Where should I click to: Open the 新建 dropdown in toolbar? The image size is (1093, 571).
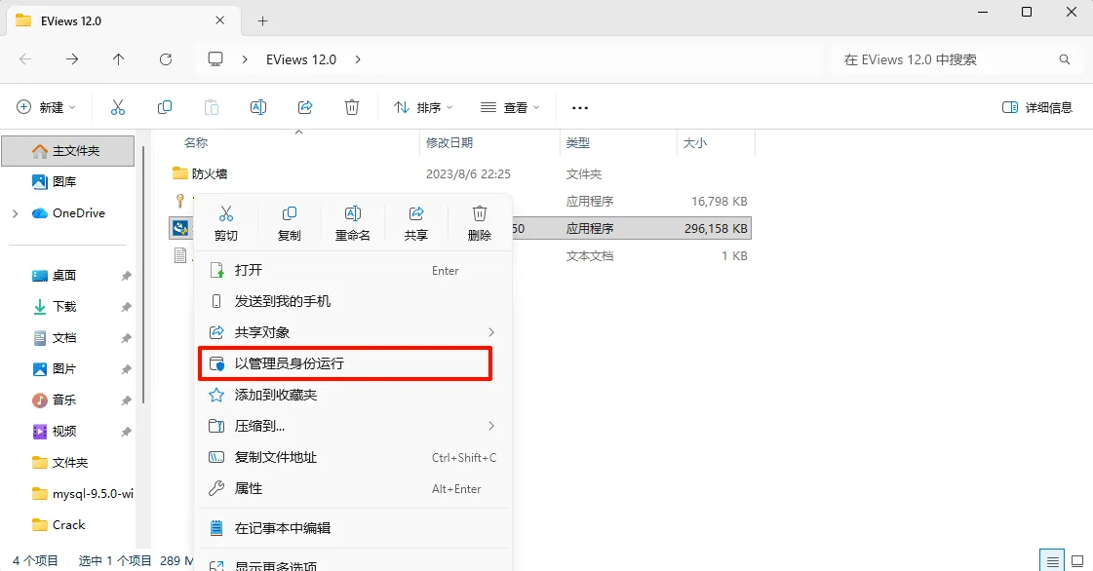point(46,107)
